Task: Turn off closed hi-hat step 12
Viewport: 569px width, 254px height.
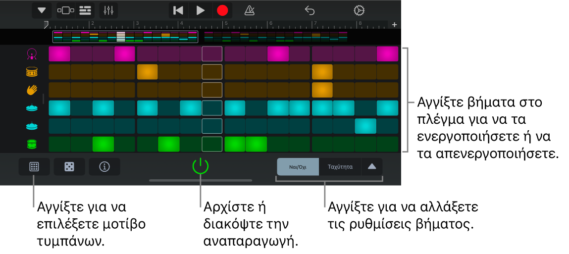Action: (300, 108)
